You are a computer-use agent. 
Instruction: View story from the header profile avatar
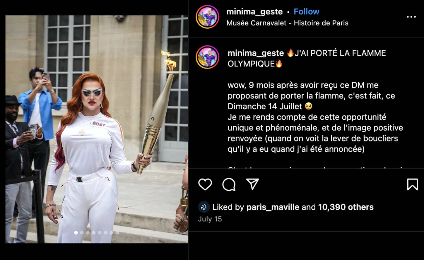[x=207, y=17]
